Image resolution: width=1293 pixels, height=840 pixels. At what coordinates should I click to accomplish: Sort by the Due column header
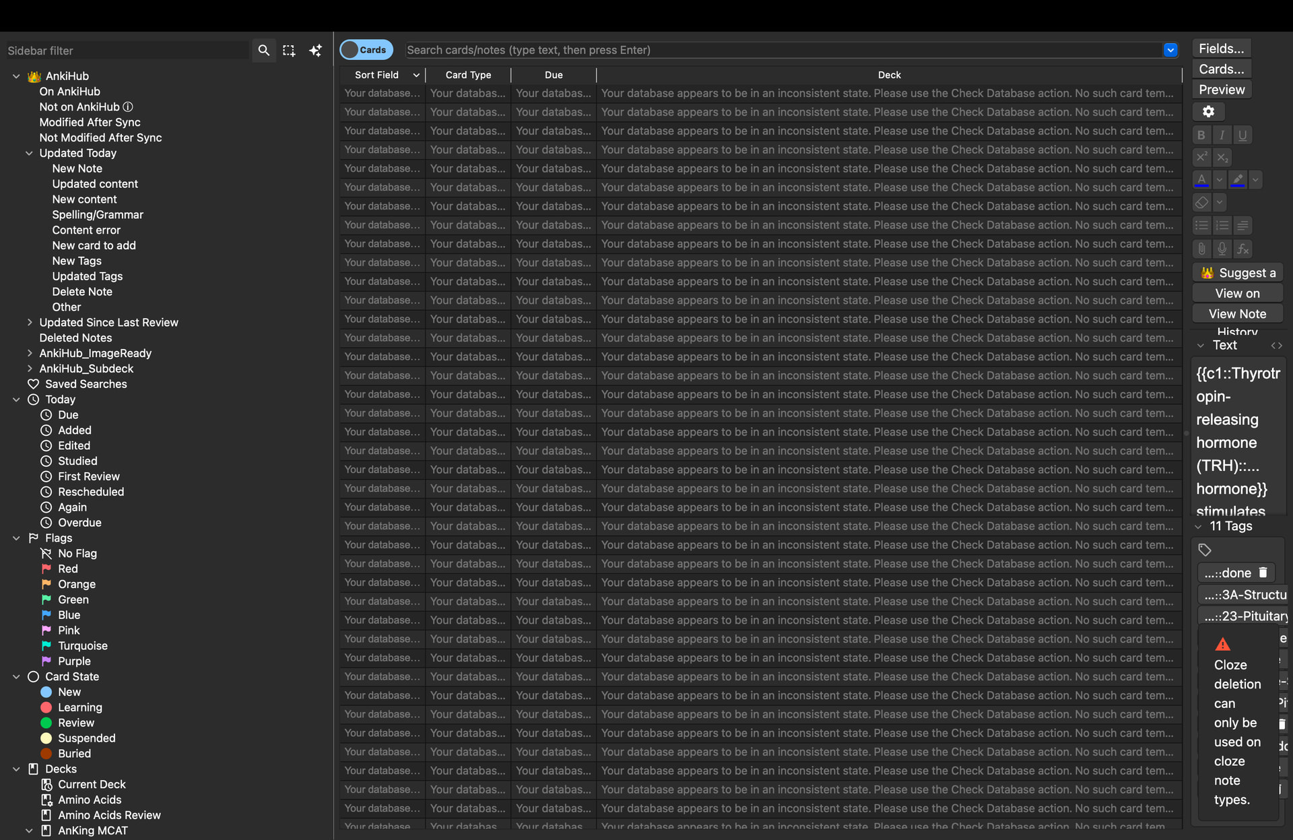tap(554, 75)
